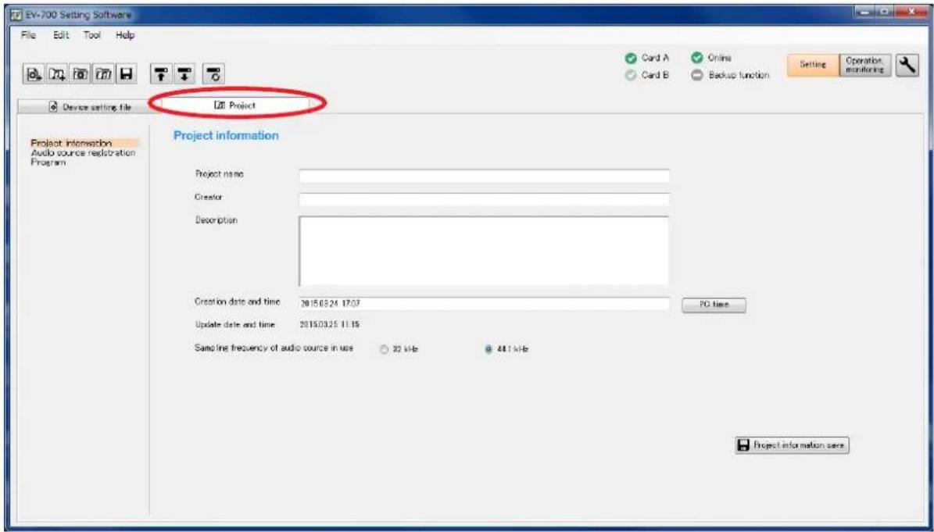Open project via folder-music icon

[102, 73]
